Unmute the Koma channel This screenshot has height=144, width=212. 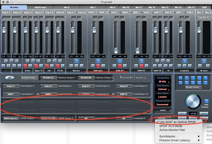(25, 66)
